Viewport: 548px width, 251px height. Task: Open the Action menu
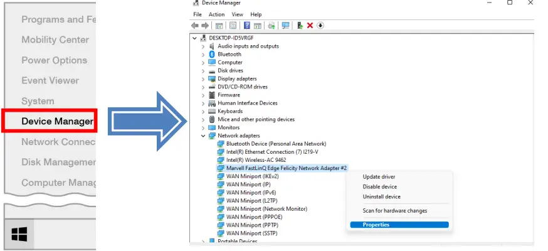click(x=217, y=14)
